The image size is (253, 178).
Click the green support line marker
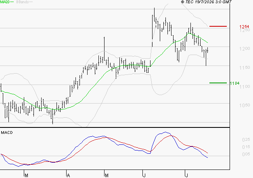[x=218, y=83]
